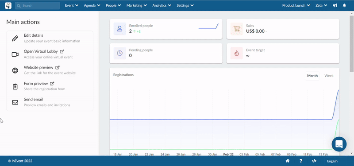This screenshot has height=166, width=354.
Task: Click the envelope Send email icon
Action: [15, 103]
